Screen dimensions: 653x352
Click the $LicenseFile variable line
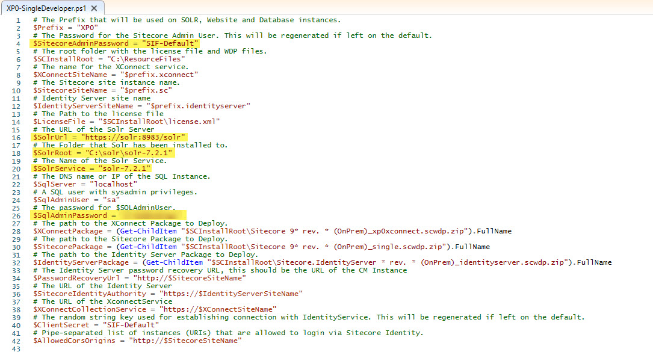tap(126, 122)
